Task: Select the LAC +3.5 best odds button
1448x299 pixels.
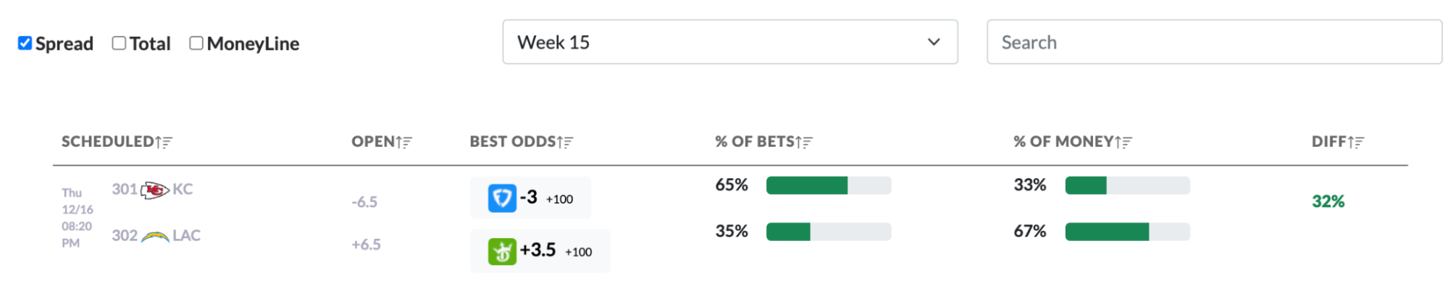Action: tap(540, 251)
